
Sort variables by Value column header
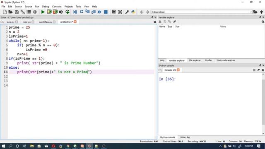223,26
